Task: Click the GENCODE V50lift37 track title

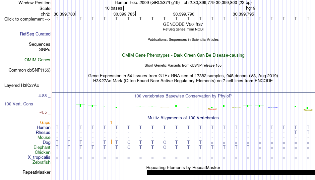Action: pos(183,24)
